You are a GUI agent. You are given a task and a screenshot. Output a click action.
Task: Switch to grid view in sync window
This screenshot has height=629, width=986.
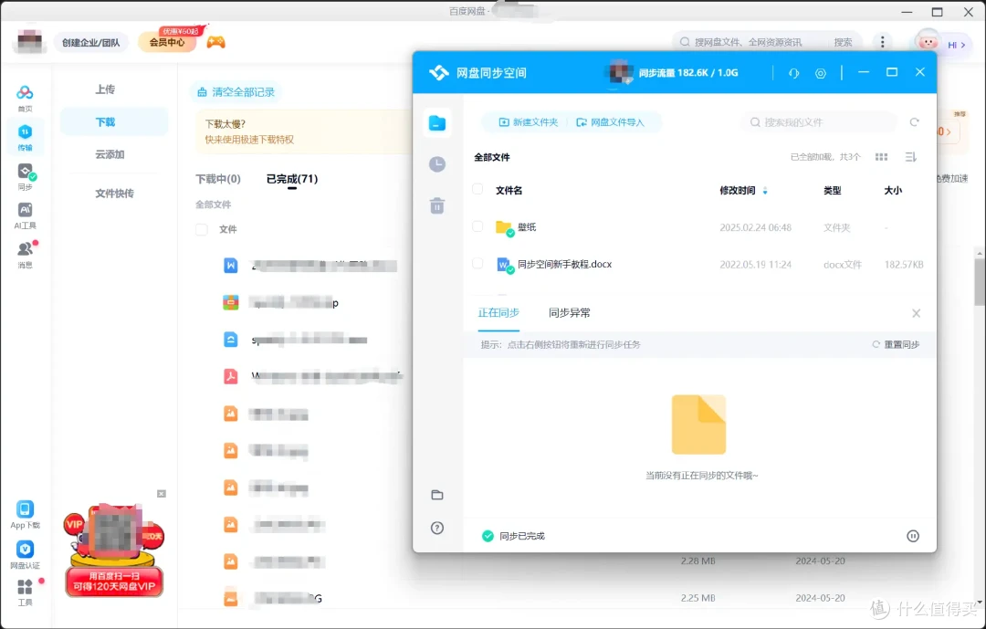pos(882,157)
